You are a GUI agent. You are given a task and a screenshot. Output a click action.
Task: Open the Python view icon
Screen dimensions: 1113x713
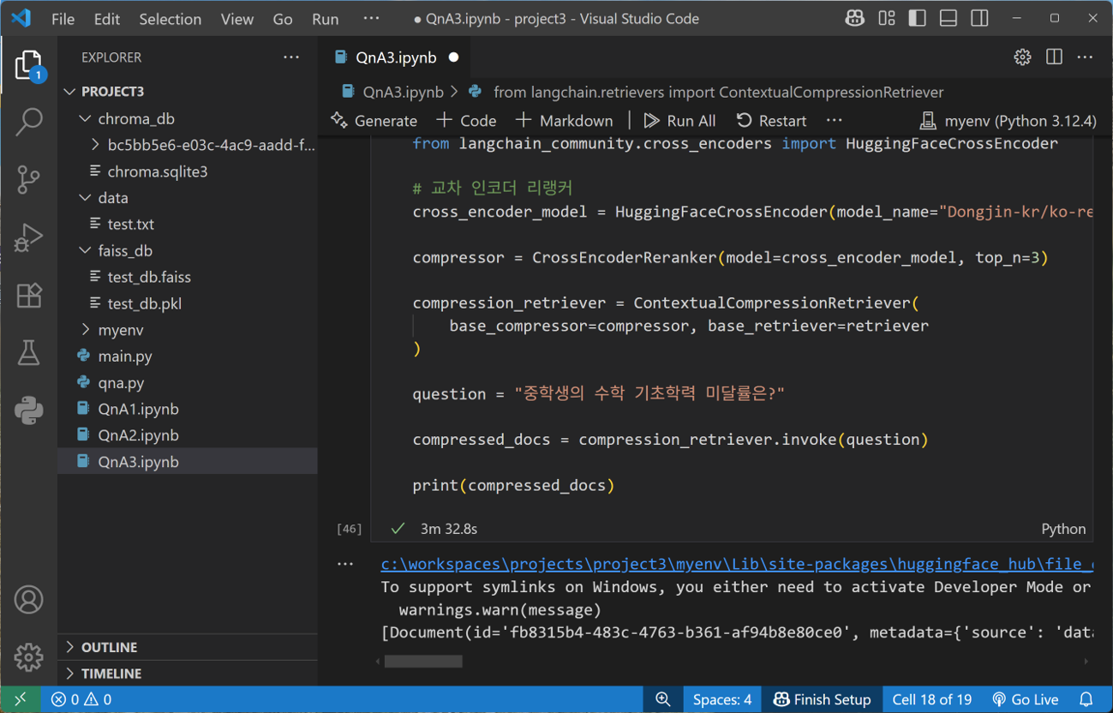(29, 410)
